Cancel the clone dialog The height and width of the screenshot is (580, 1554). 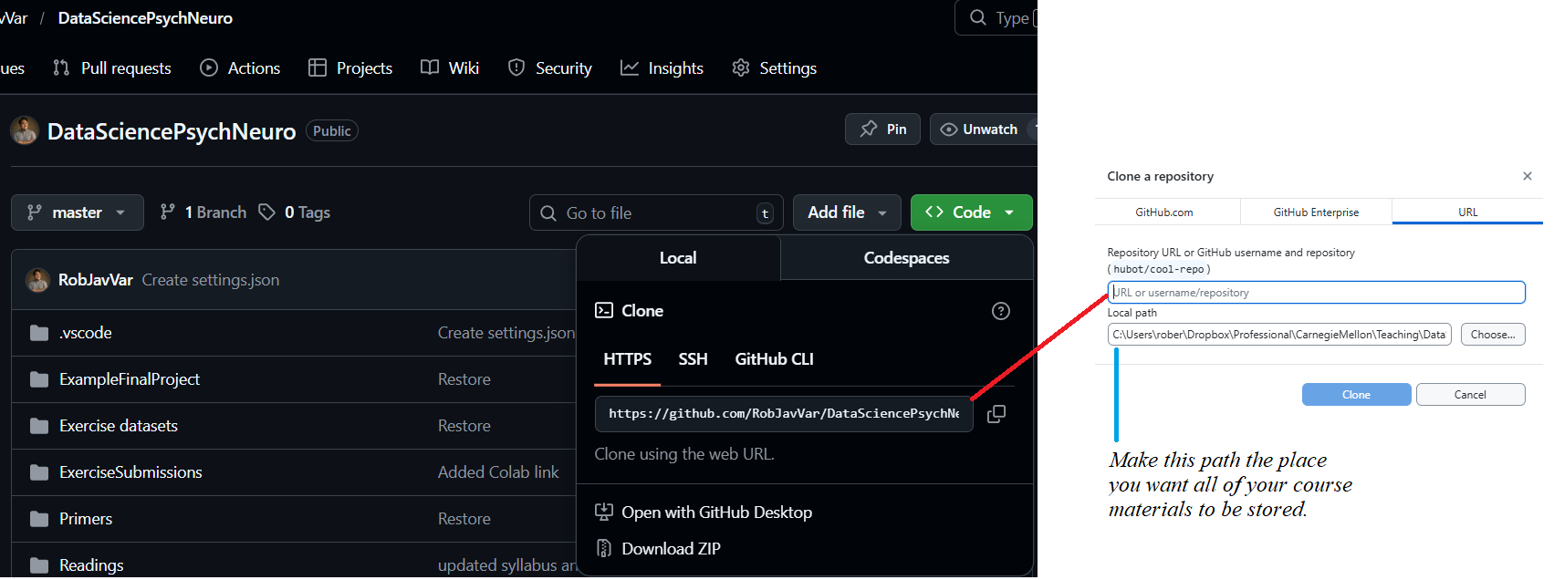[1470, 395]
